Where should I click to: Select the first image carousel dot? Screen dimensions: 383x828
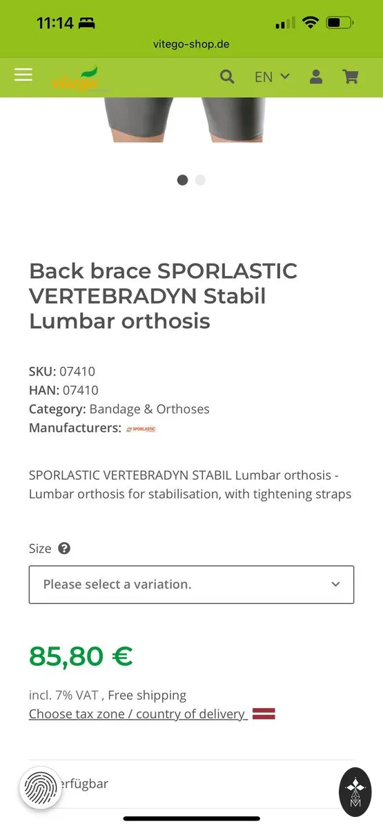tap(182, 180)
